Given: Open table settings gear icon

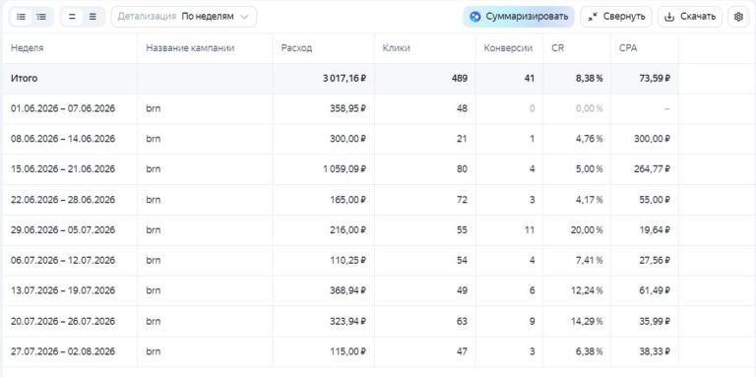Looking at the screenshot, I should click(x=738, y=17).
